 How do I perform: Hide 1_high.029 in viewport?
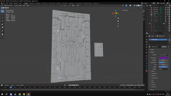click(x=168, y=8)
